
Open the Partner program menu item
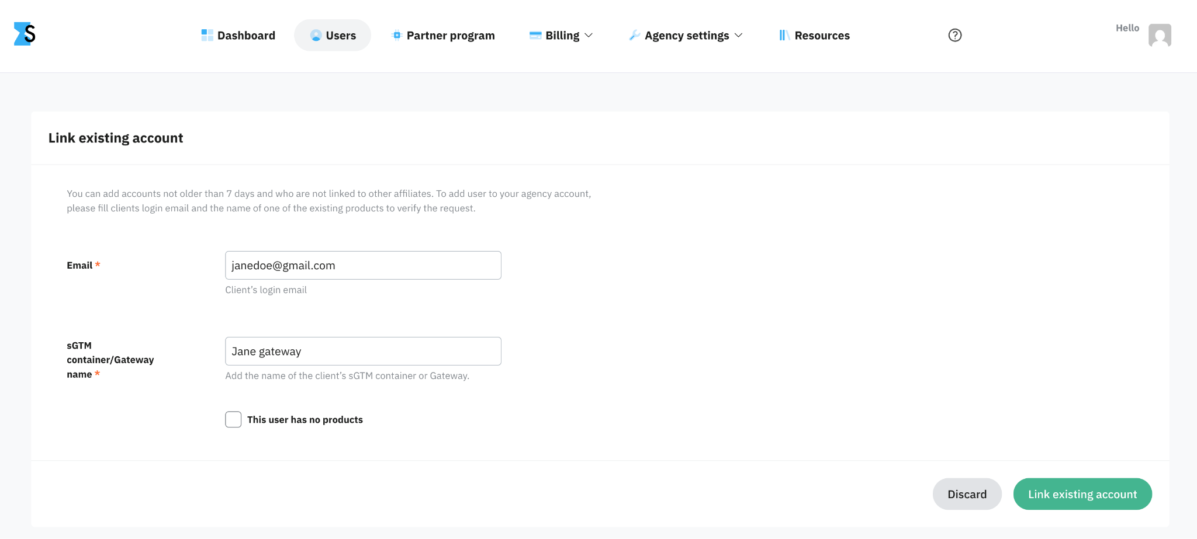coord(442,35)
